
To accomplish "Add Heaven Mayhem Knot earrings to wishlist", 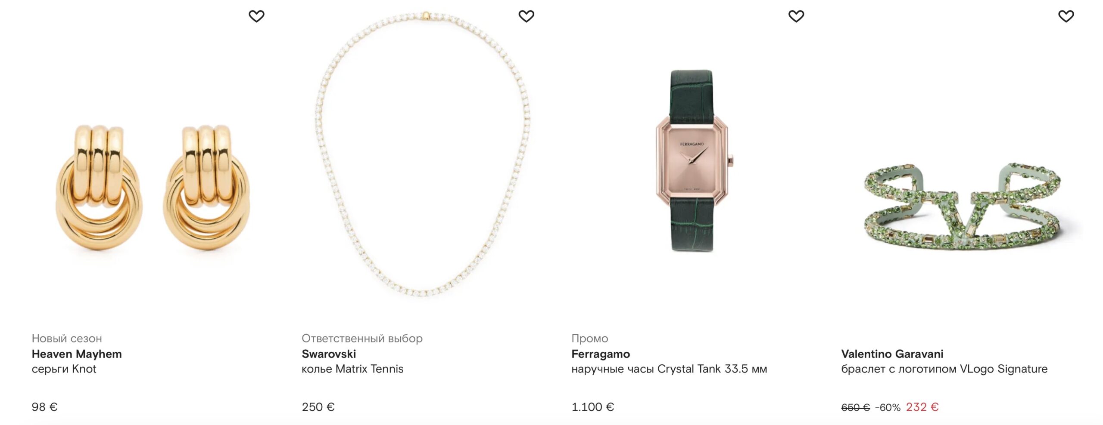I will pos(256,16).
